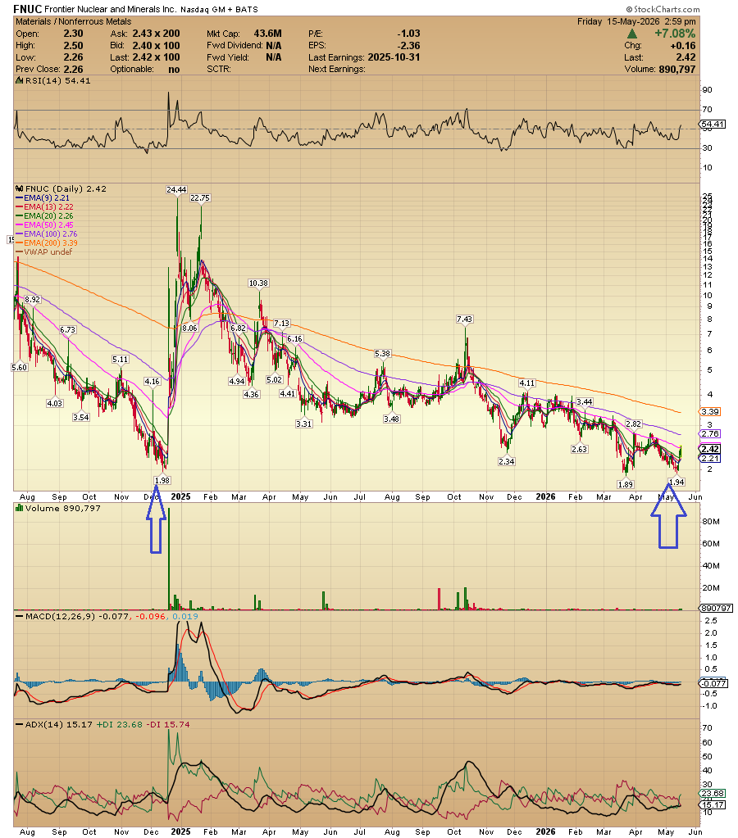Image resolution: width=738 pixels, height=838 pixels.
Task: Click the EMA(20) 2.26 legend entry
Action: (x=45, y=216)
